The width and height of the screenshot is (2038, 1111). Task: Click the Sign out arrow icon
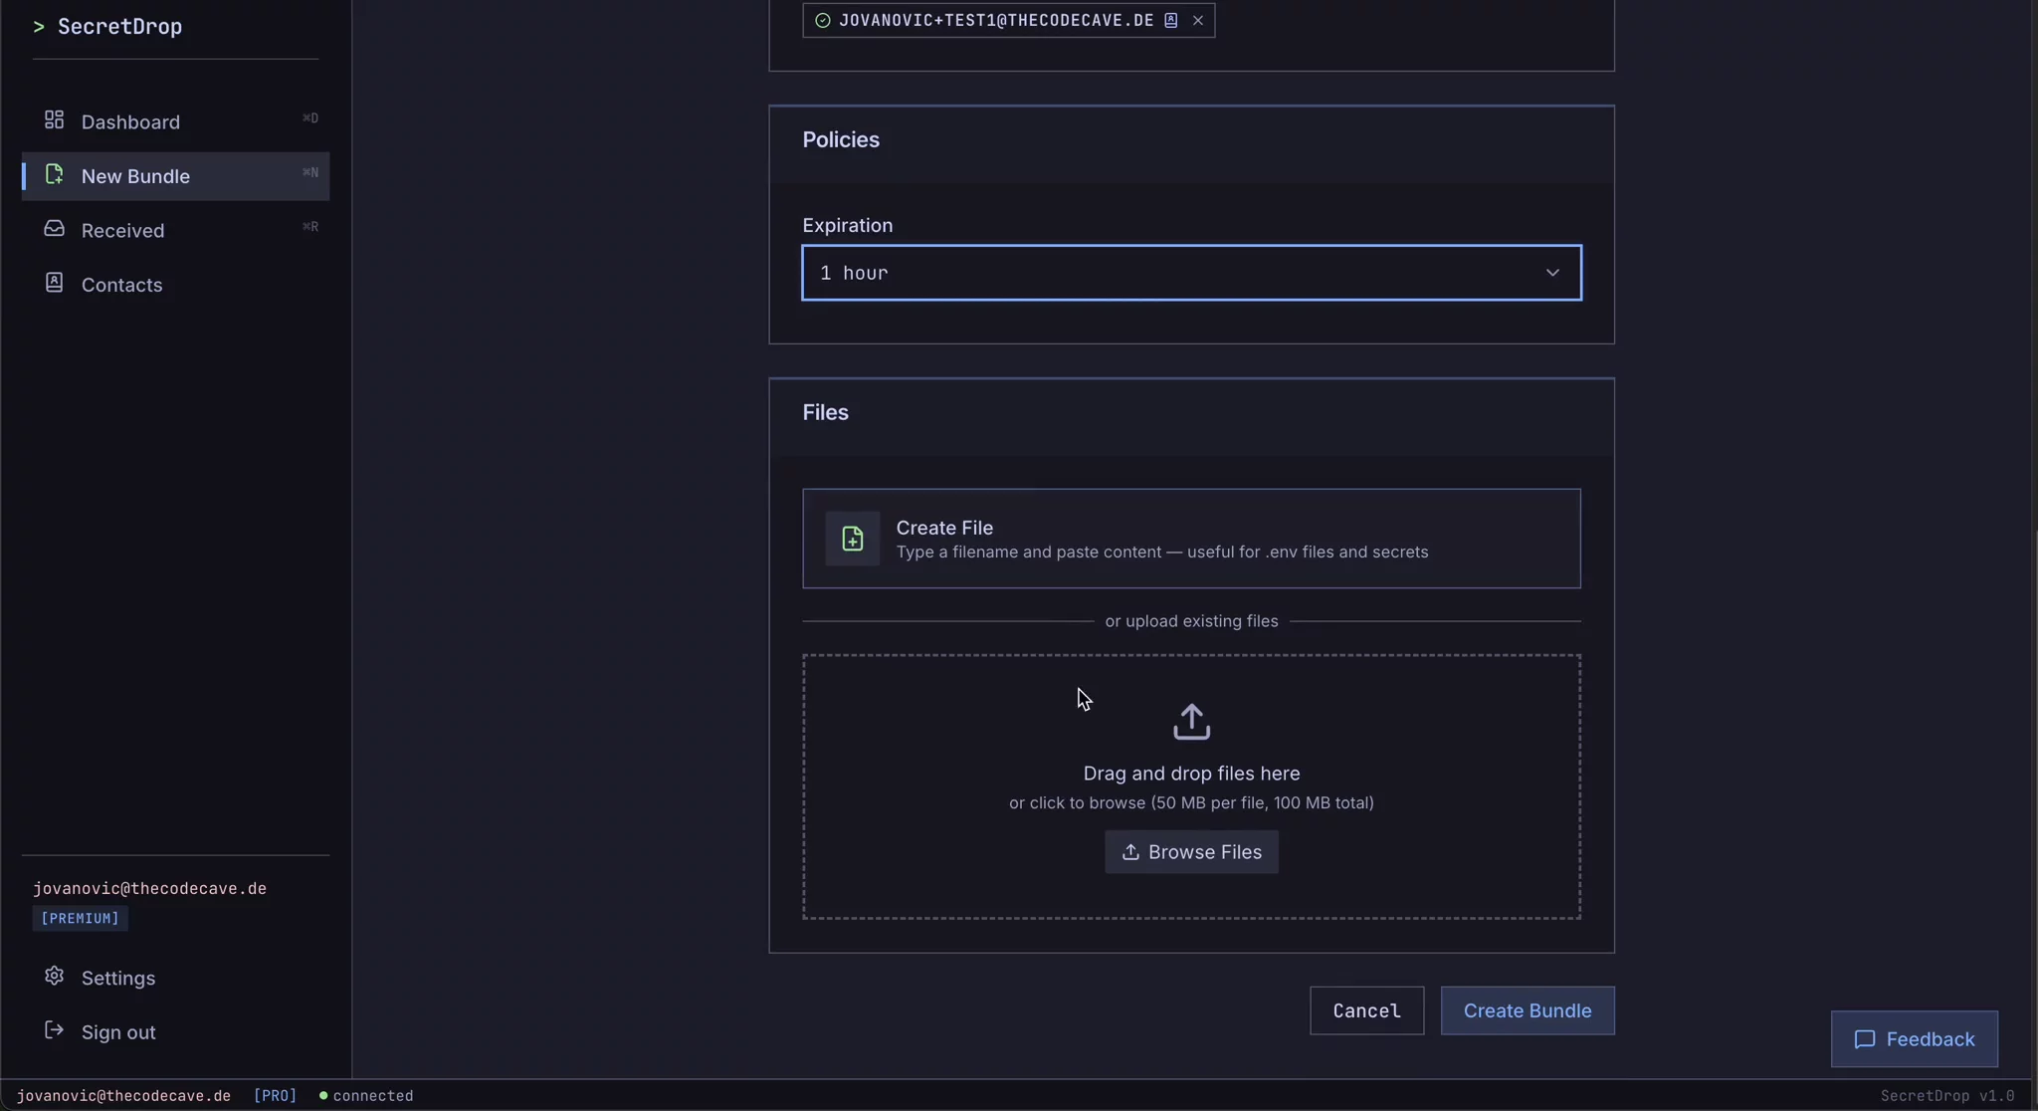click(x=54, y=1030)
